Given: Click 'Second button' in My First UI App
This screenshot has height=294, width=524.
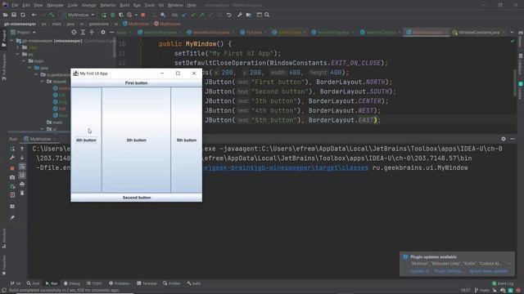Looking at the screenshot, I should tap(137, 198).
